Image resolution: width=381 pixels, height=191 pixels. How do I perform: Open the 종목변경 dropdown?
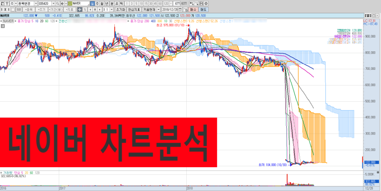[x=36, y=4]
